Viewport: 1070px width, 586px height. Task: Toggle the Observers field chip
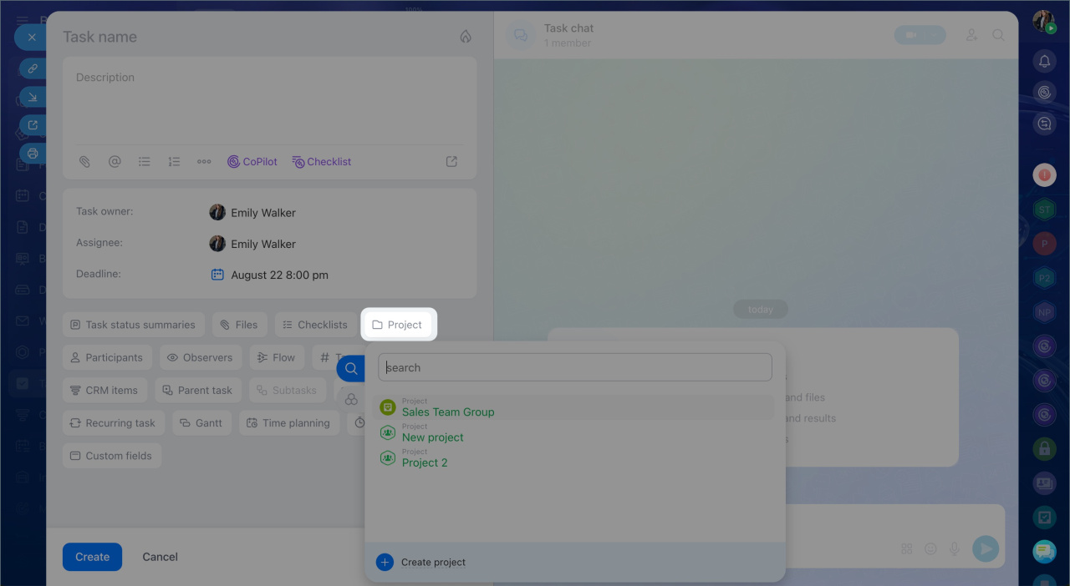click(201, 357)
